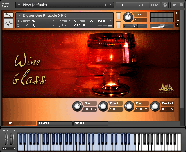
Task: Switch to the CHORUS tab
Action: pyautogui.click(x=91, y=124)
